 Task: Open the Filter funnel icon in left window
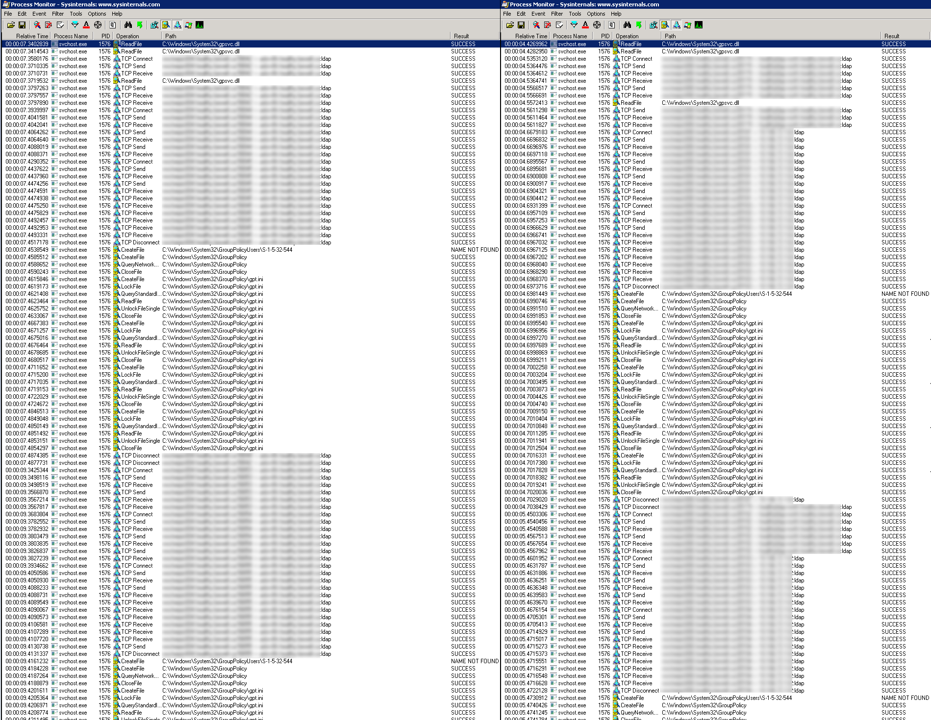pyautogui.click(x=75, y=25)
